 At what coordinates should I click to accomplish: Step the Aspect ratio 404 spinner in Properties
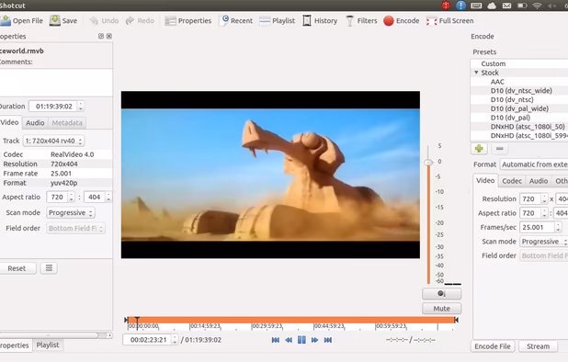tap(108, 197)
